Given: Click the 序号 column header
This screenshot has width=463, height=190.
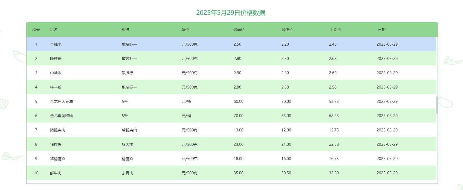Looking at the screenshot, I should 36,30.
